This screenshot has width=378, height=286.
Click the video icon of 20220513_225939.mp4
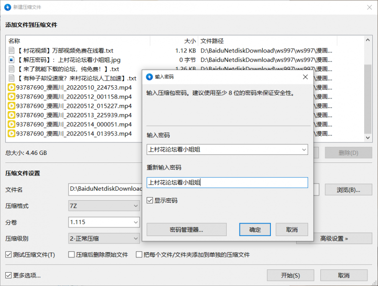point(11,115)
